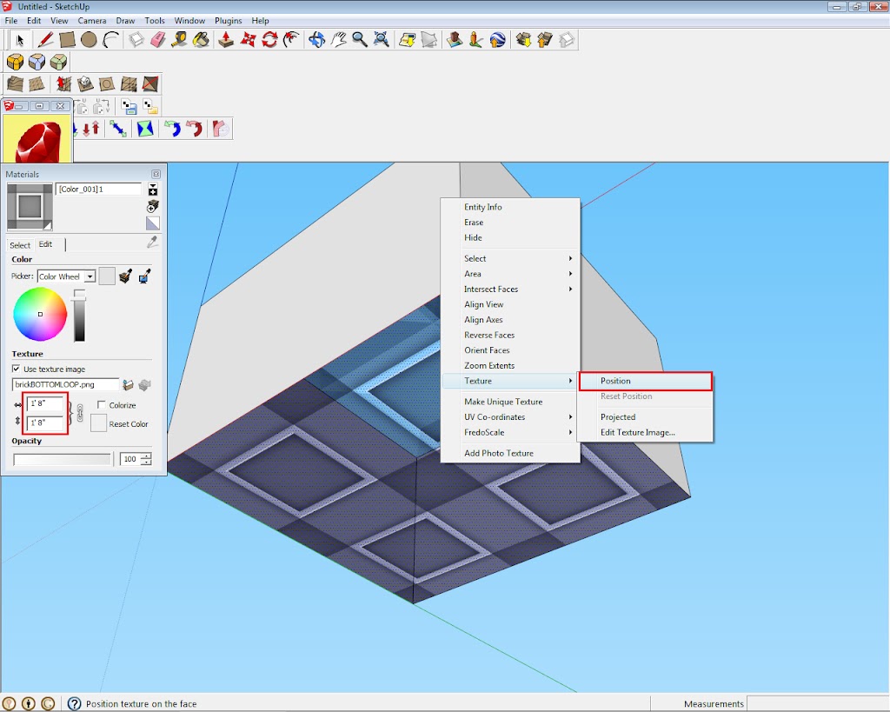Screen dimensions: 890x712
Task: Open the Plugins menu
Action: [x=229, y=21]
